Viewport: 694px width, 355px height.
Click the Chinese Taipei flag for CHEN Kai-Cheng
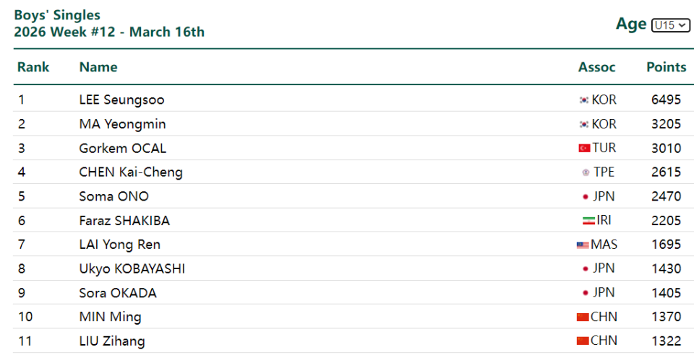586,172
